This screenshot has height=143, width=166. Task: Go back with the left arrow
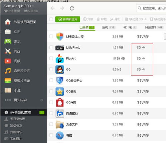point(53,8)
